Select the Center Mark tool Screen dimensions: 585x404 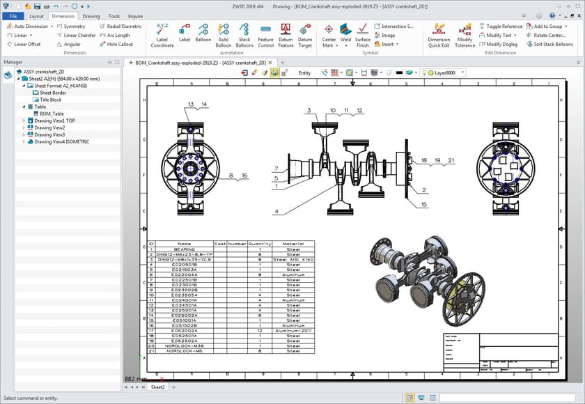click(329, 31)
